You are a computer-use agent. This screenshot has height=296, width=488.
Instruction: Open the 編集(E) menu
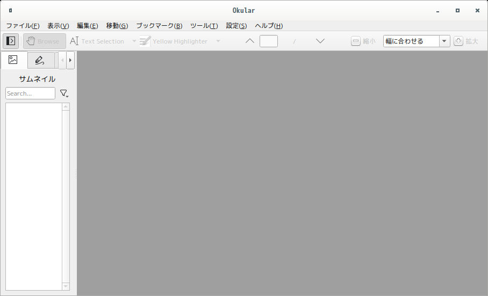88,26
